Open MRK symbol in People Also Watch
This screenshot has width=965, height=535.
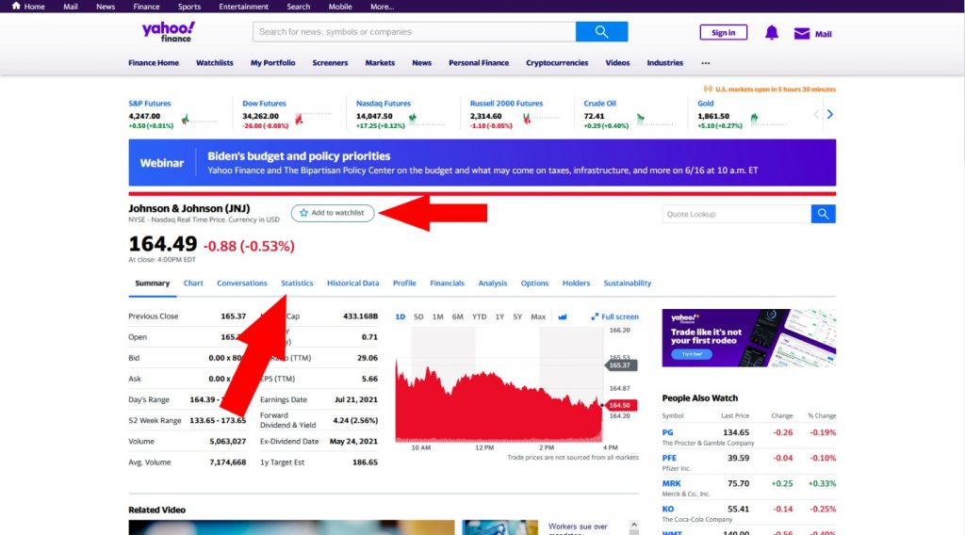671,483
